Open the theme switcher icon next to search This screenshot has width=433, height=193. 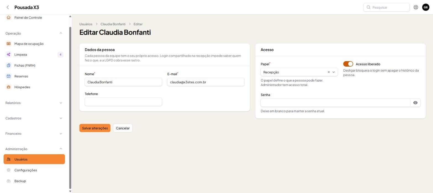point(416,7)
